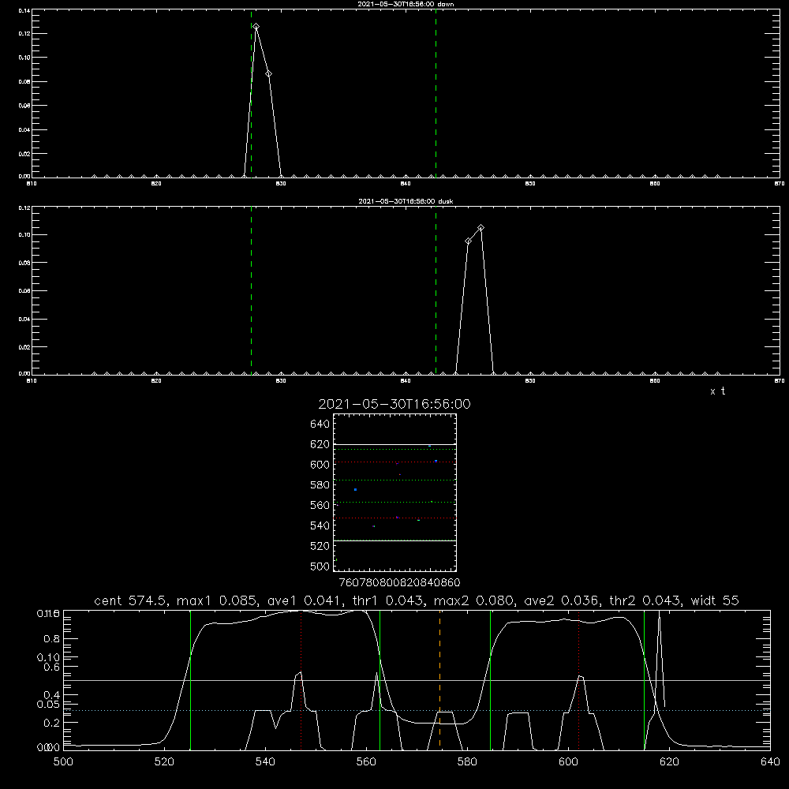Click the green vertical line near 585 in bottom plot

pos(490,679)
